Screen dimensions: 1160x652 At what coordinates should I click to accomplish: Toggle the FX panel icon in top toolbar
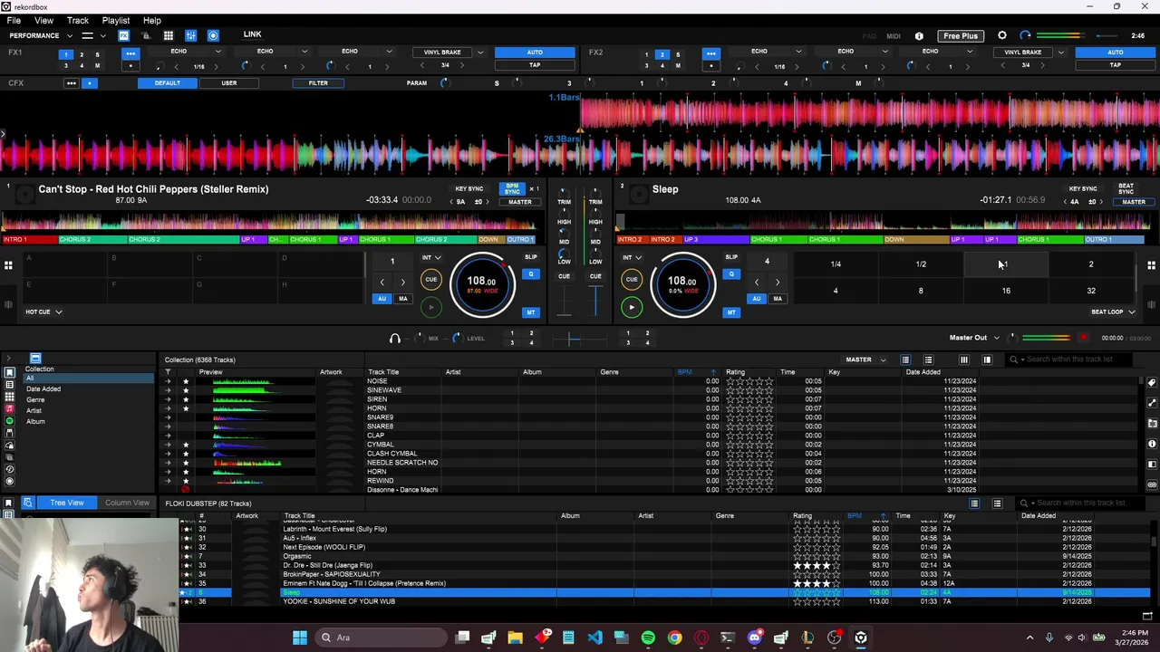[x=123, y=35]
